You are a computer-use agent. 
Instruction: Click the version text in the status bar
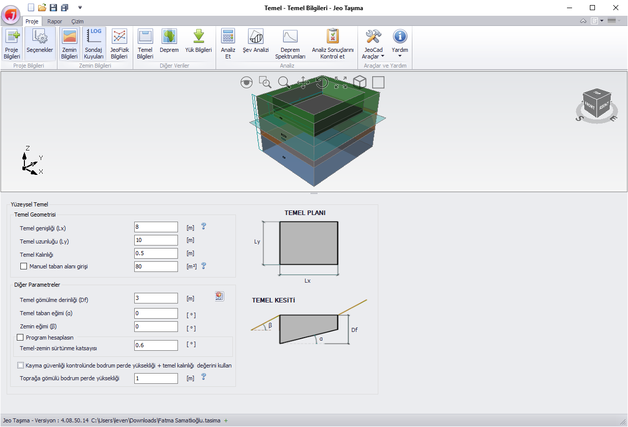(x=46, y=420)
